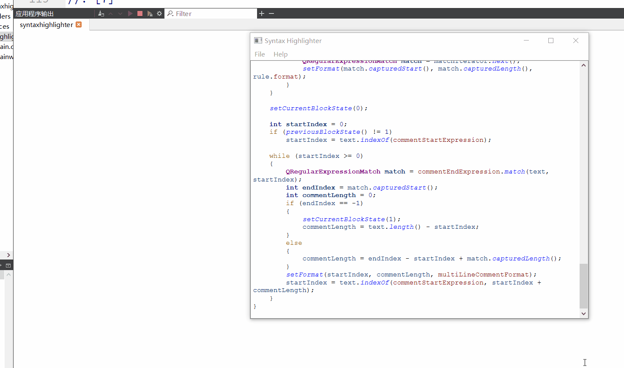This screenshot has width=624, height=368.
Task: Zoom out output text with minus icon
Action: [271, 14]
